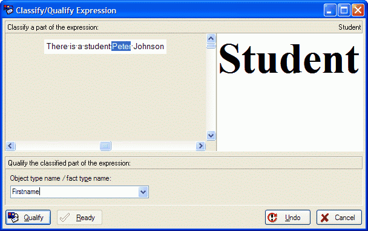Screen dimensions: 368x231
Task: Click the red Undo arrow icon
Action: click(272, 218)
